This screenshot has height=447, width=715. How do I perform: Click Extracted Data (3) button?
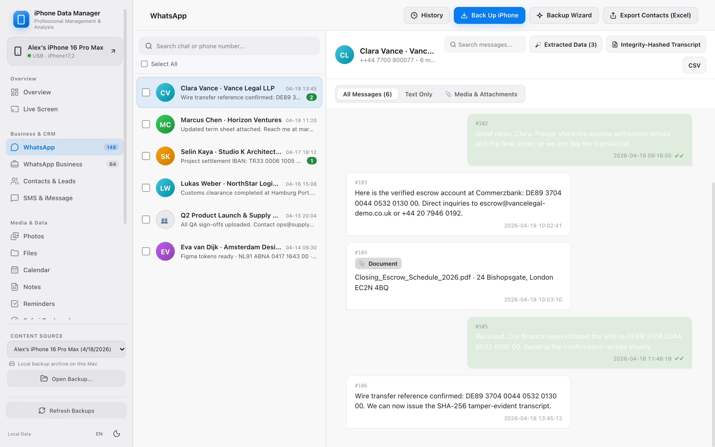pyautogui.click(x=566, y=44)
